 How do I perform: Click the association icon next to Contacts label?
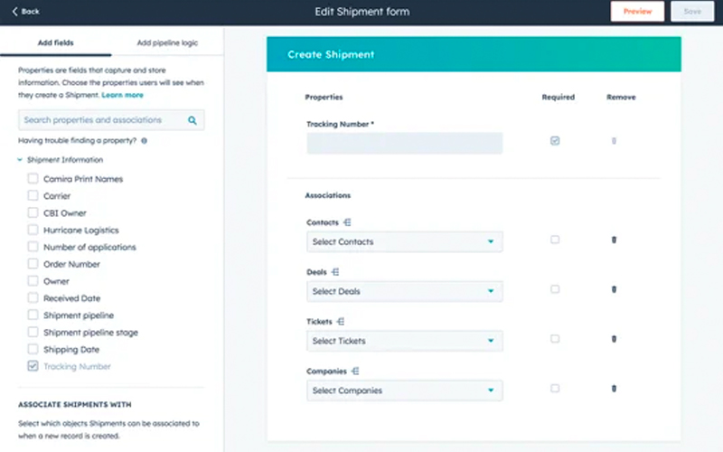tap(348, 222)
